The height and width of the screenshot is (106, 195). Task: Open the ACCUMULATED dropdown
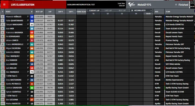(142, 11)
